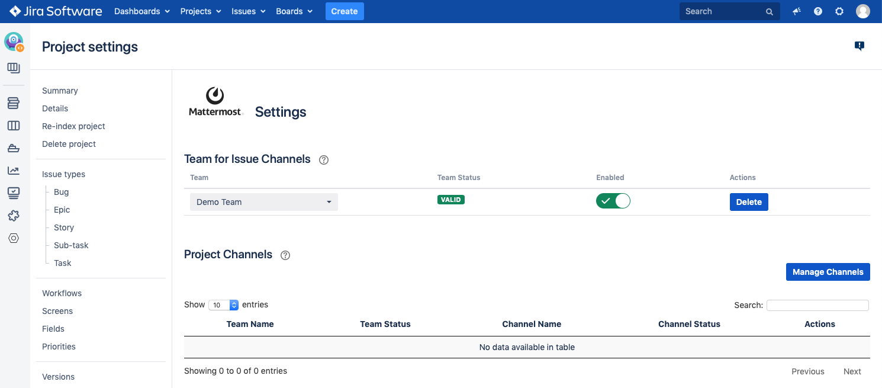Open the Issues menu
This screenshot has width=882, height=388.
coord(249,11)
